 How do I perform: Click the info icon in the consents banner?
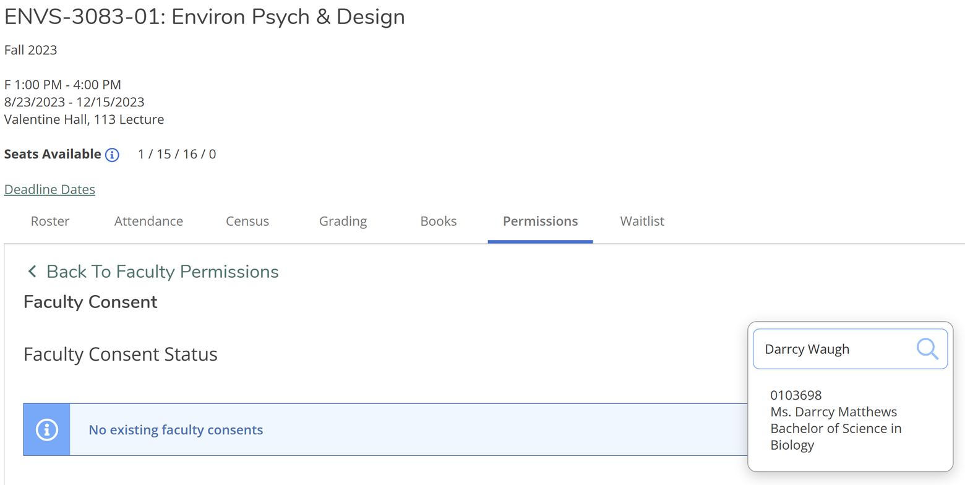tap(47, 429)
